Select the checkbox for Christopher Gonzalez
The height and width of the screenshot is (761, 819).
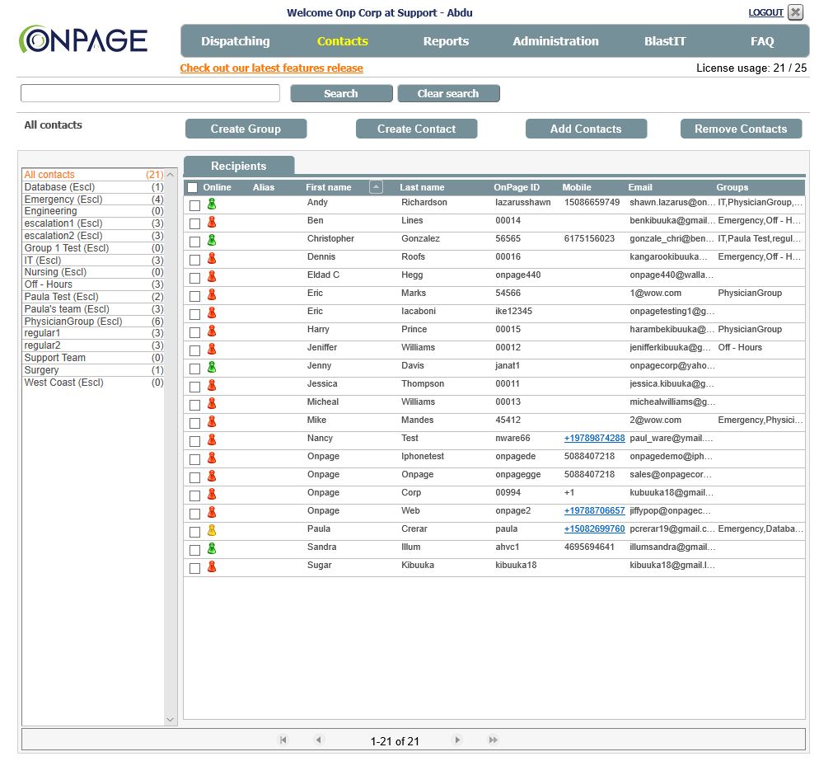(x=194, y=242)
